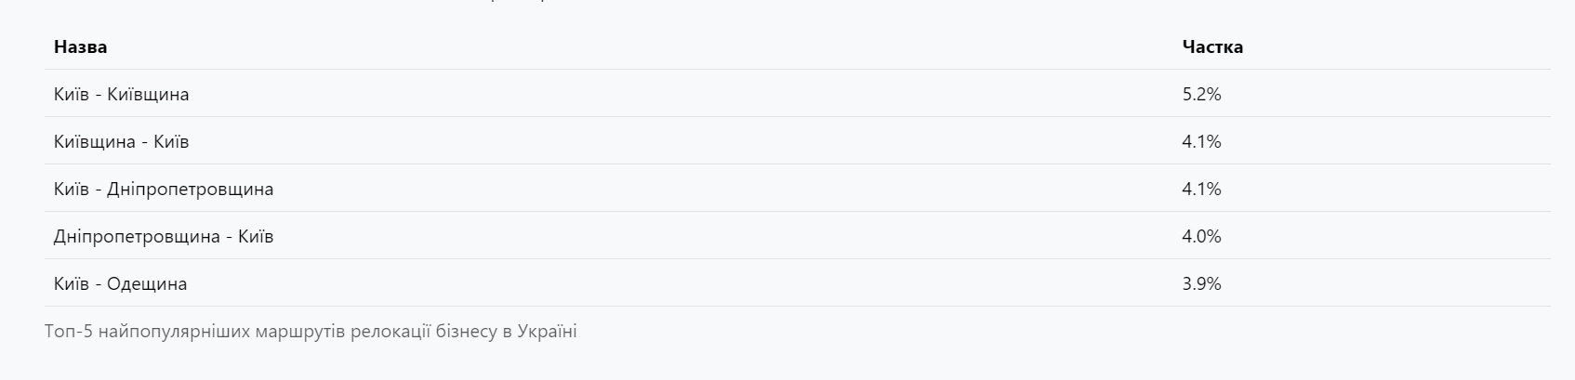The width and height of the screenshot is (1575, 380).
Task: Click the 4.0% share value
Action: [x=1201, y=236]
